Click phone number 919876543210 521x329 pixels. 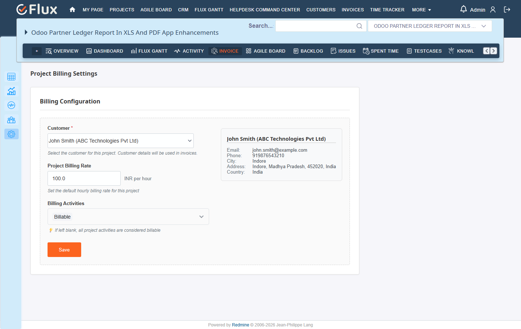pyautogui.click(x=268, y=156)
